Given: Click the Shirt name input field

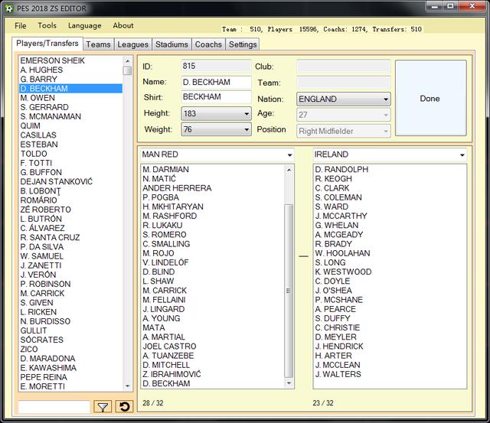Looking at the screenshot, I should (x=216, y=98).
